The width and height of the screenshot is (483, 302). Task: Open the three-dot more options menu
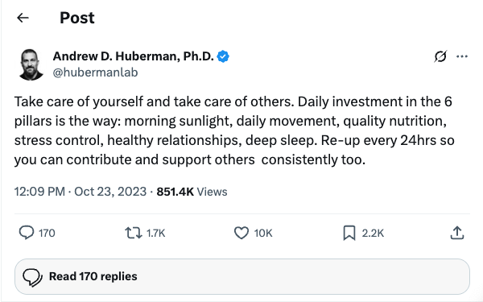462,56
